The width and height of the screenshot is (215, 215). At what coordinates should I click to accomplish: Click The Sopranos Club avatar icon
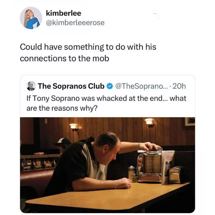pos(32,86)
